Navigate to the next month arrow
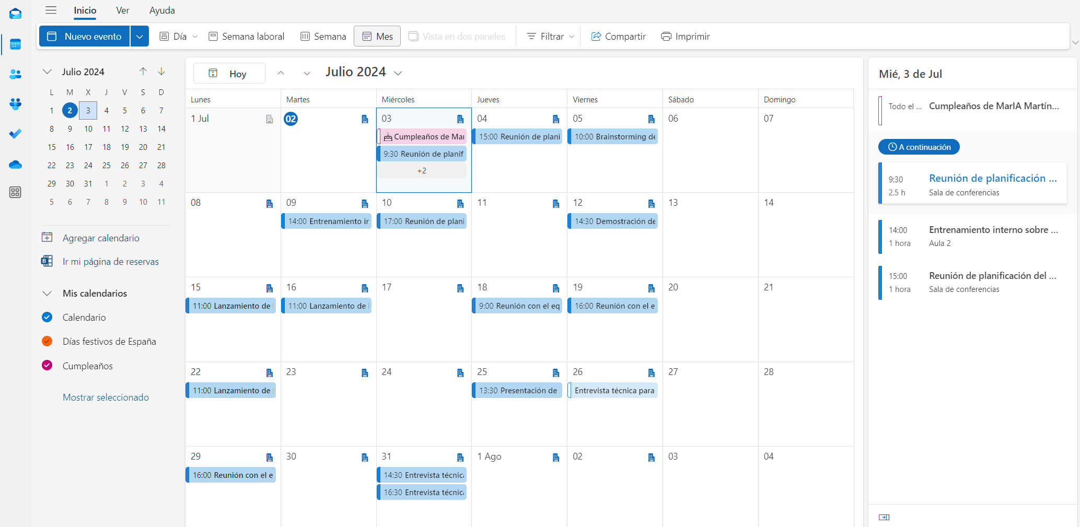The height and width of the screenshot is (527, 1080). [x=307, y=73]
